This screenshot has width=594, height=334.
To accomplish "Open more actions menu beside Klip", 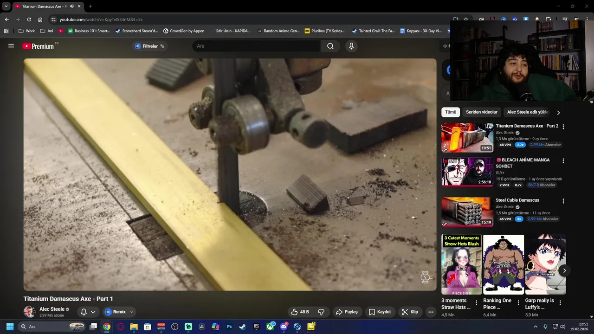I will (x=431, y=312).
